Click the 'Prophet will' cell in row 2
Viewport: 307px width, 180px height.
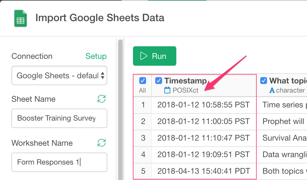point(282,121)
